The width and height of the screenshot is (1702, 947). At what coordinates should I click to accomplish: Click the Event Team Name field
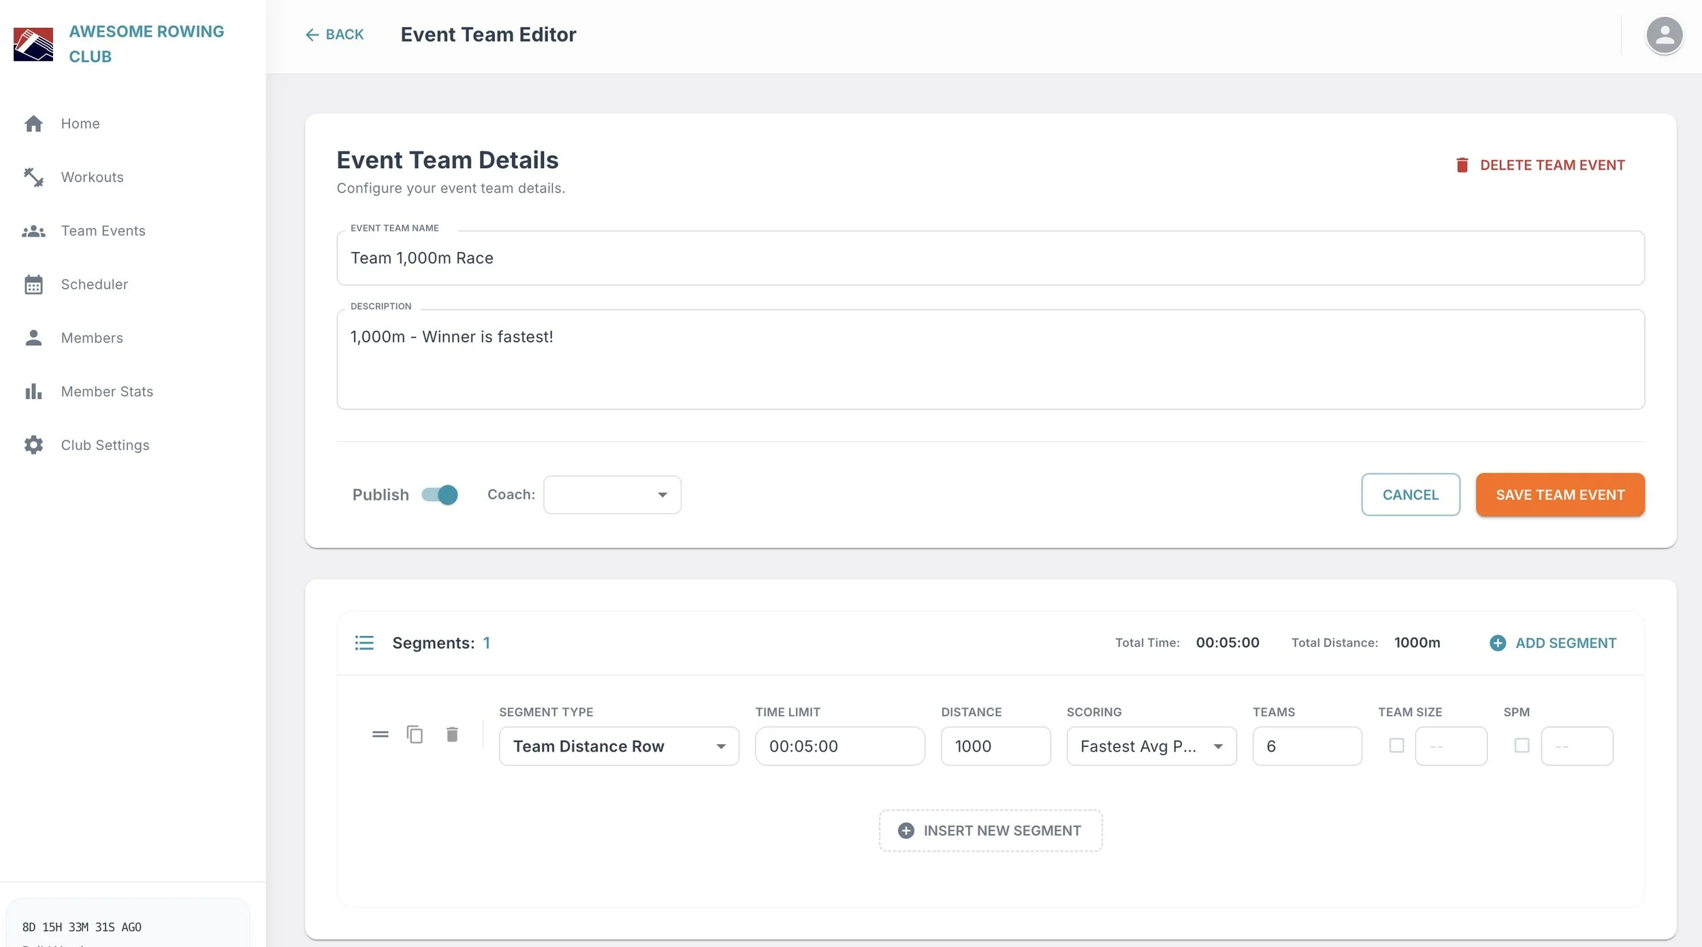coord(990,258)
